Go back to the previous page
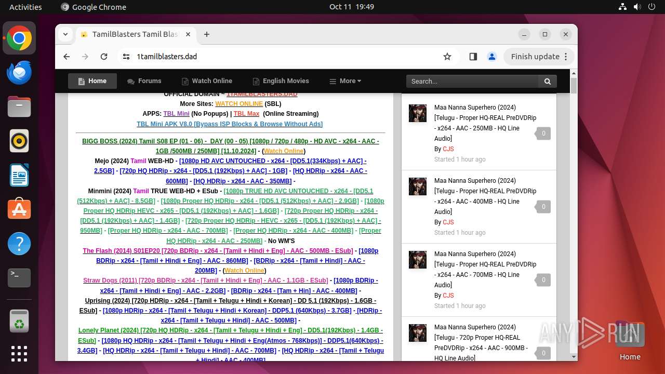 (x=66, y=57)
